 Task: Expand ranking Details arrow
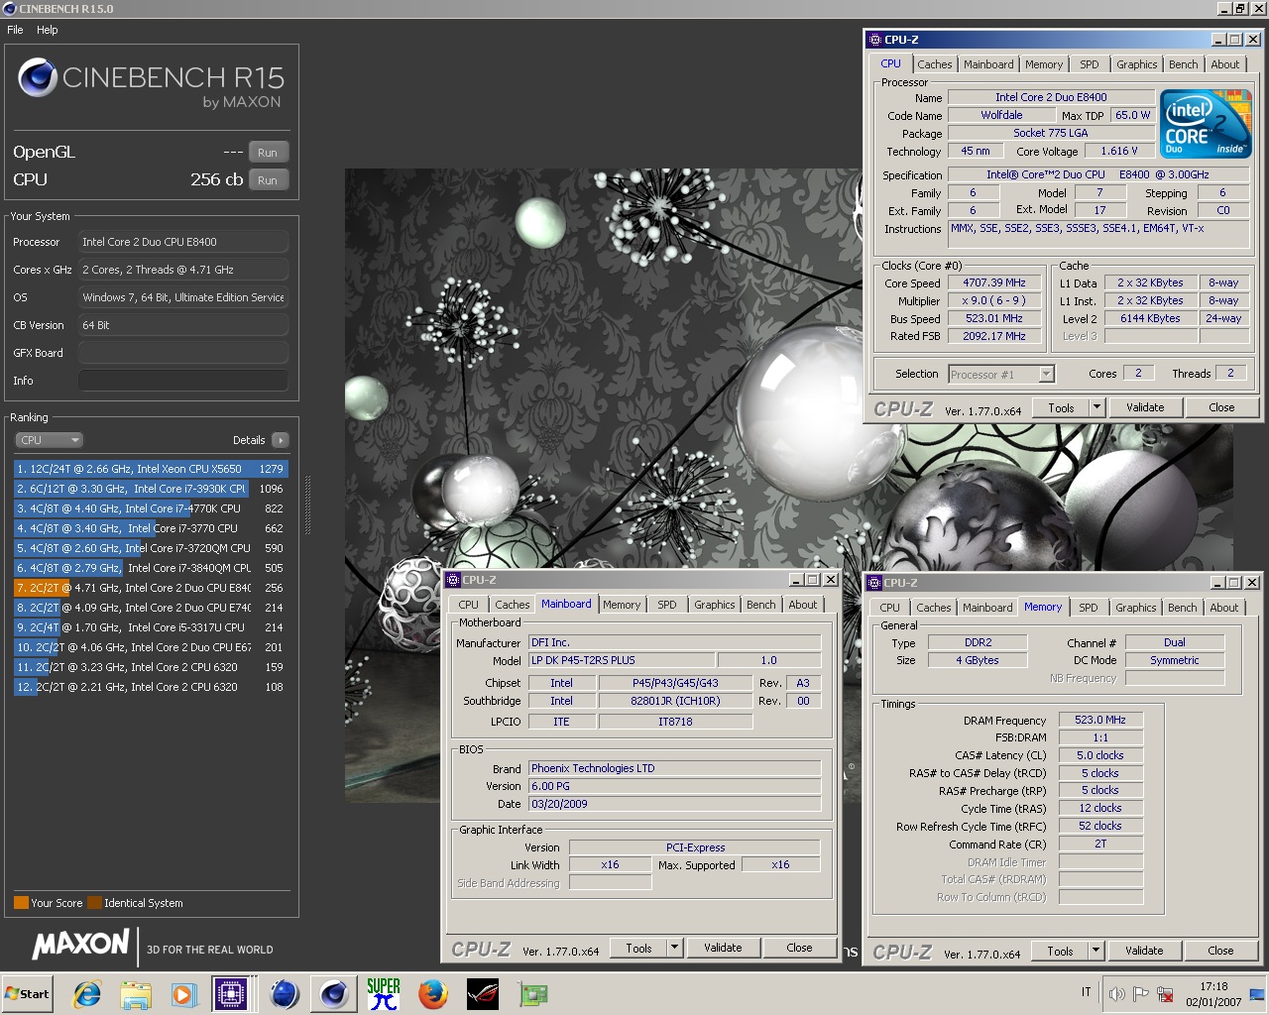(281, 440)
